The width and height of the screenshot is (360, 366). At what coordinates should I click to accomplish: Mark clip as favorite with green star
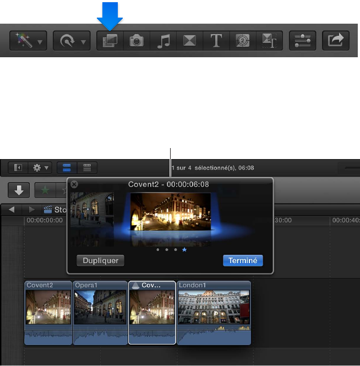pos(45,190)
